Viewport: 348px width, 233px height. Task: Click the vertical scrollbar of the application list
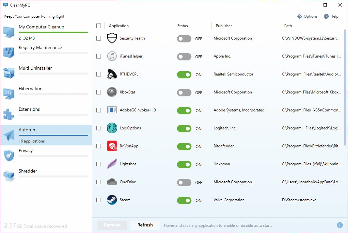(345, 88)
